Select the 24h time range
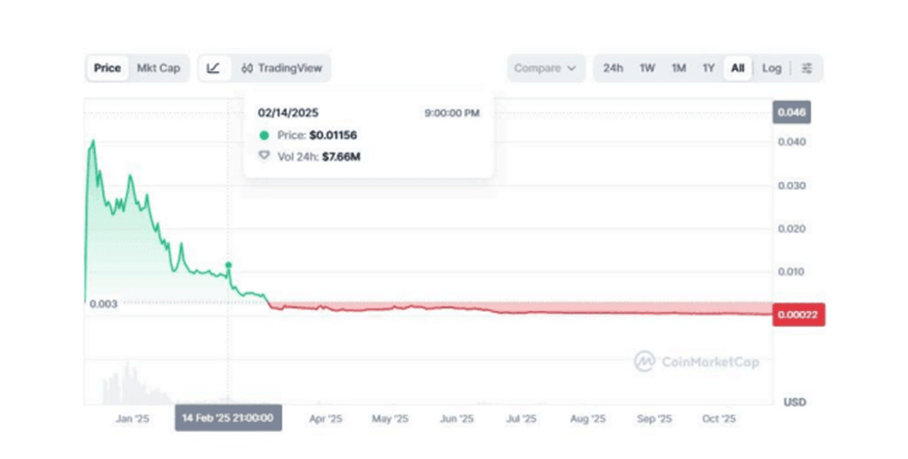Viewport: 908px width, 459px height. pyautogui.click(x=613, y=68)
